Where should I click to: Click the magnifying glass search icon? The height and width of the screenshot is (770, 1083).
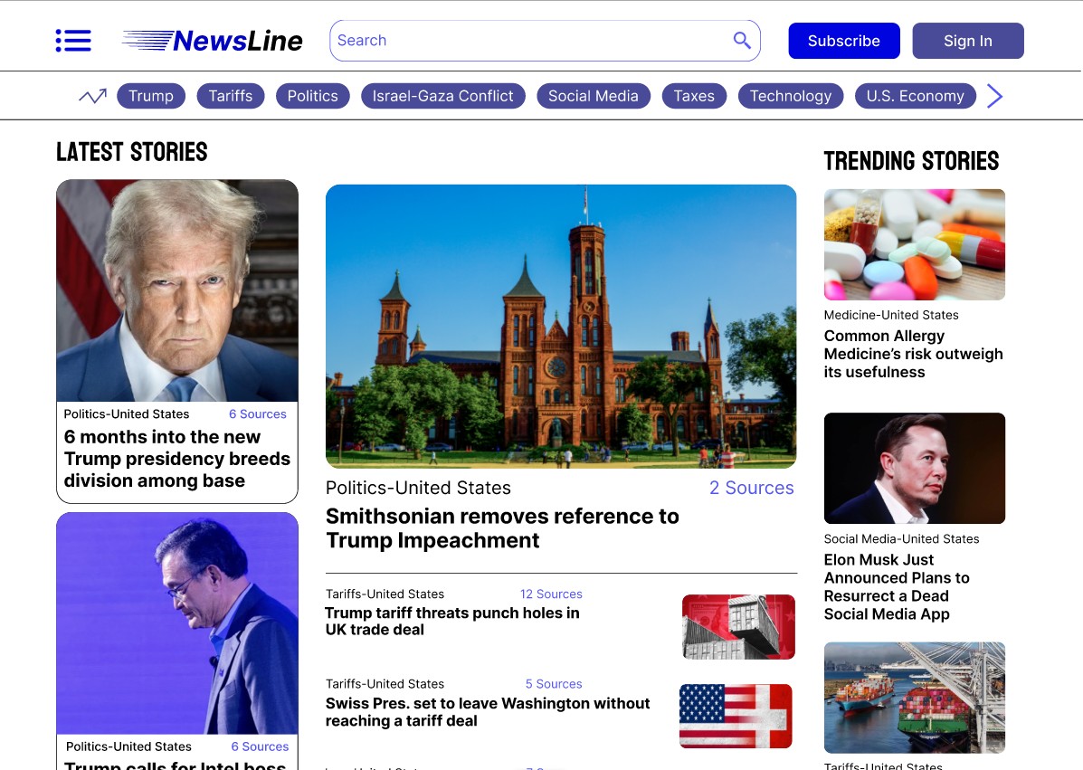click(742, 41)
